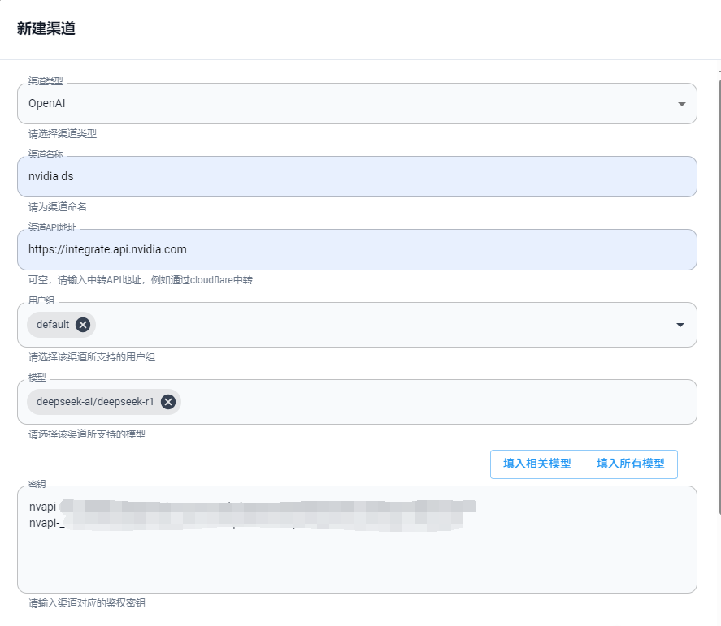
Task: Click the 新建渠道 dialog title
Action: click(46, 28)
